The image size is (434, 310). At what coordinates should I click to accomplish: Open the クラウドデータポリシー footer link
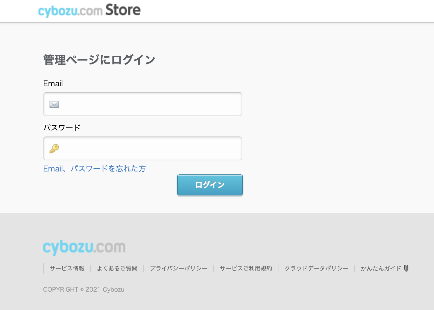(x=316, y=269)
